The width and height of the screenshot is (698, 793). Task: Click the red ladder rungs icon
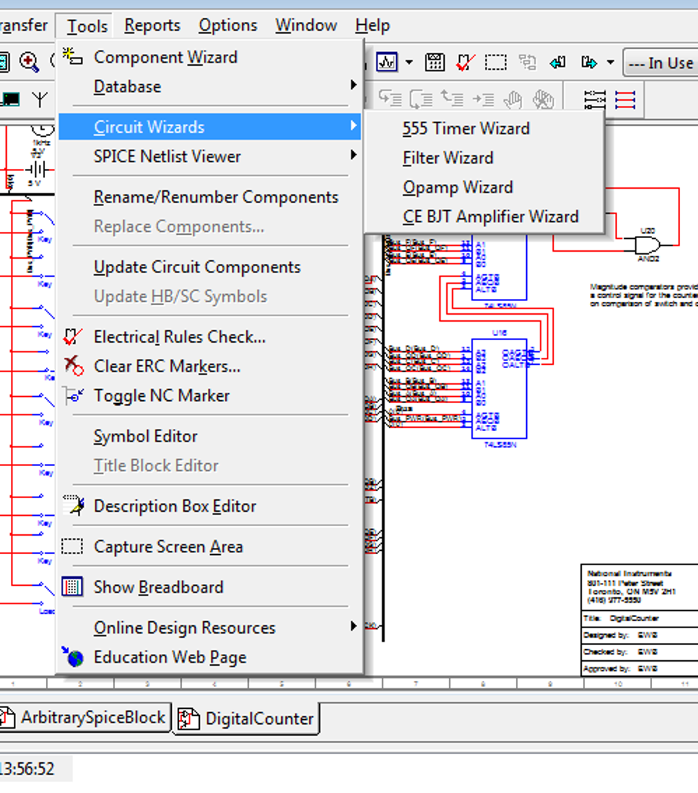[x=625, y=100]
